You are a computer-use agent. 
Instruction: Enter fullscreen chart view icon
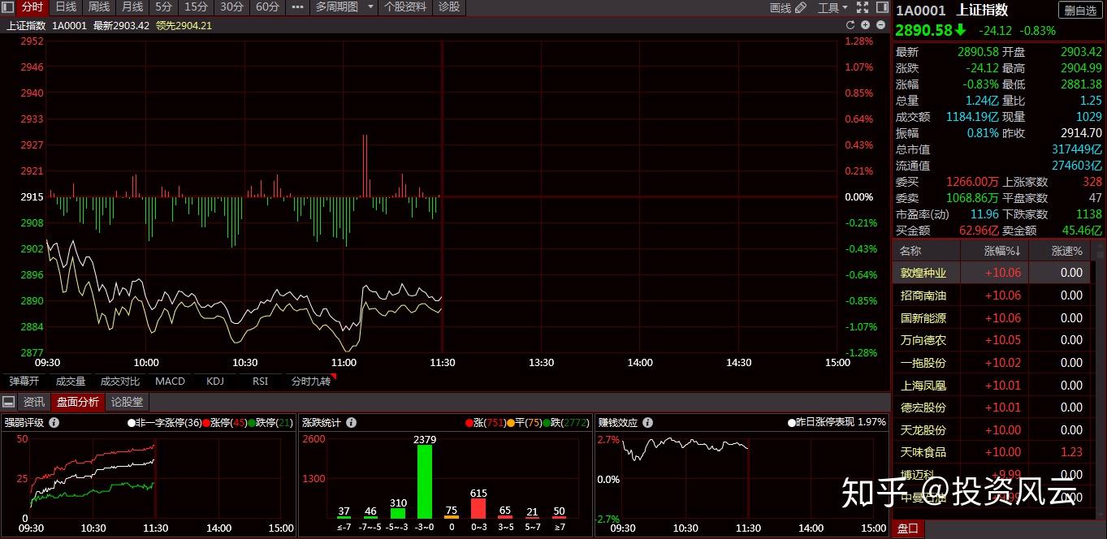coord(863,7)
